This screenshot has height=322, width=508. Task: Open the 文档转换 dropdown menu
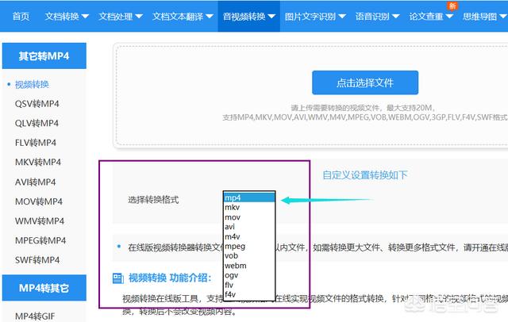click(67, 16)
